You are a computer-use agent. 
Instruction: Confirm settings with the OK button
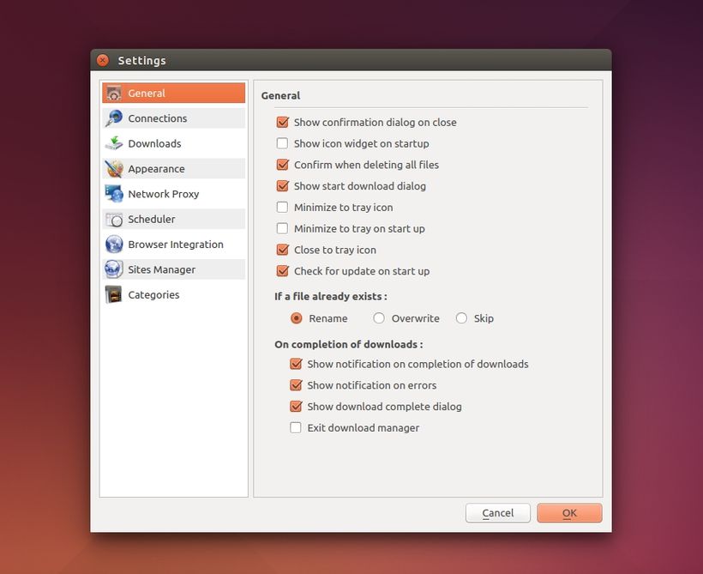point(569,512)
